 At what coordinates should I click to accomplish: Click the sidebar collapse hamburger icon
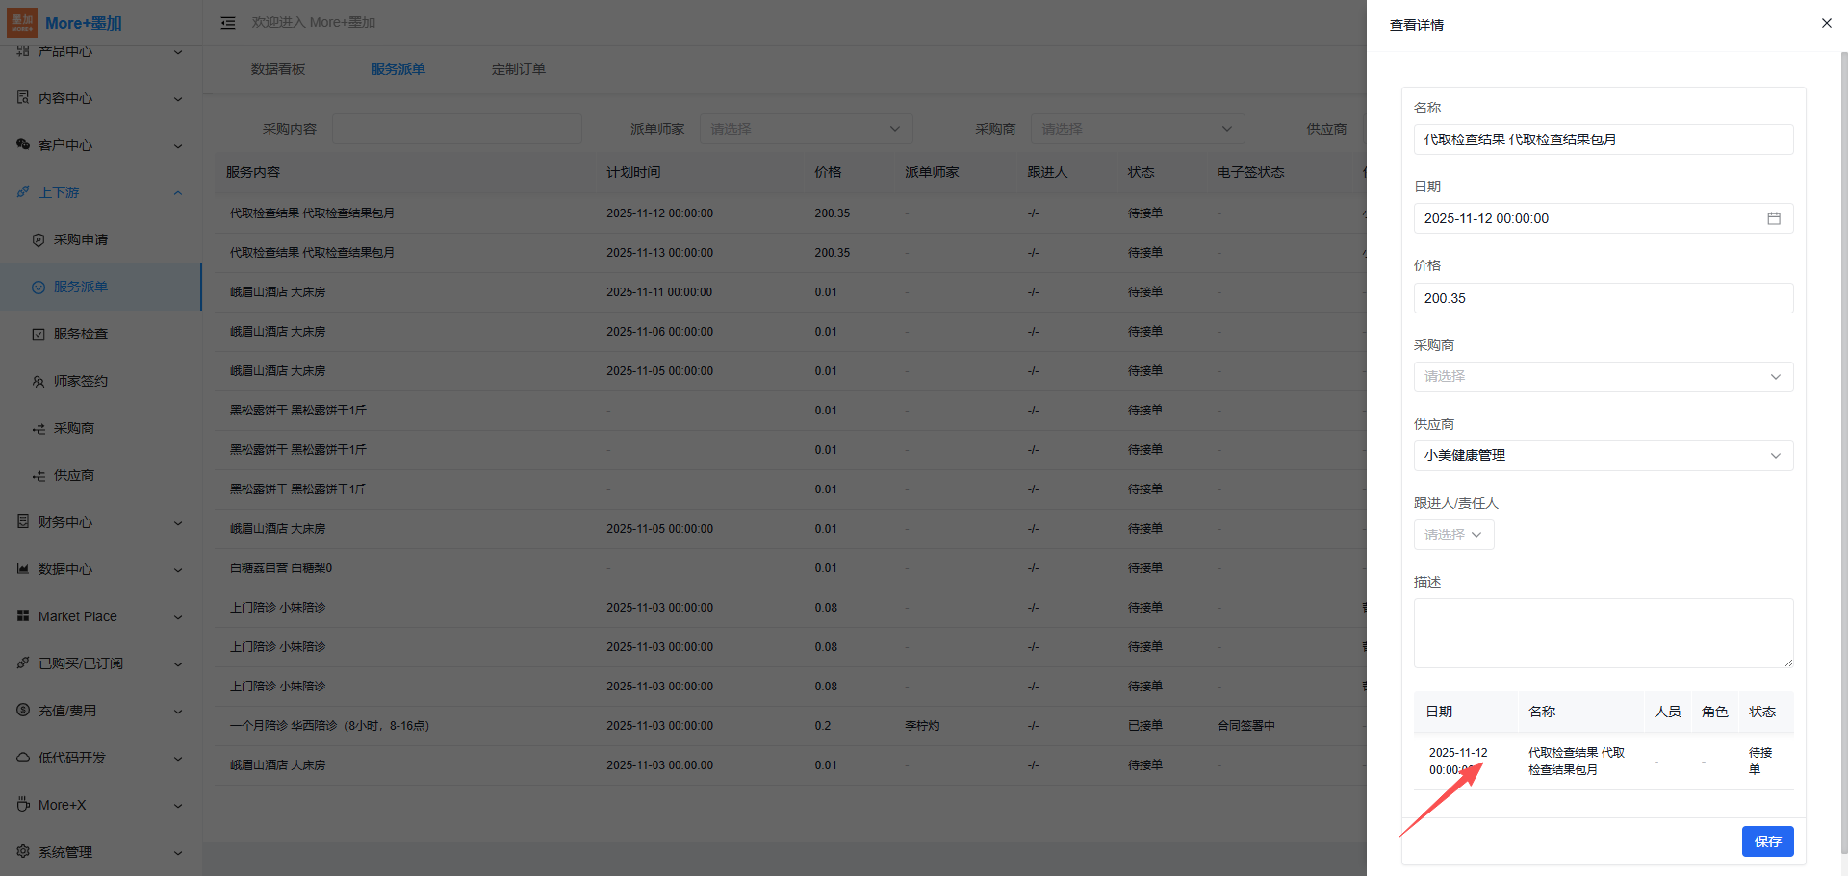click(228, 23)
